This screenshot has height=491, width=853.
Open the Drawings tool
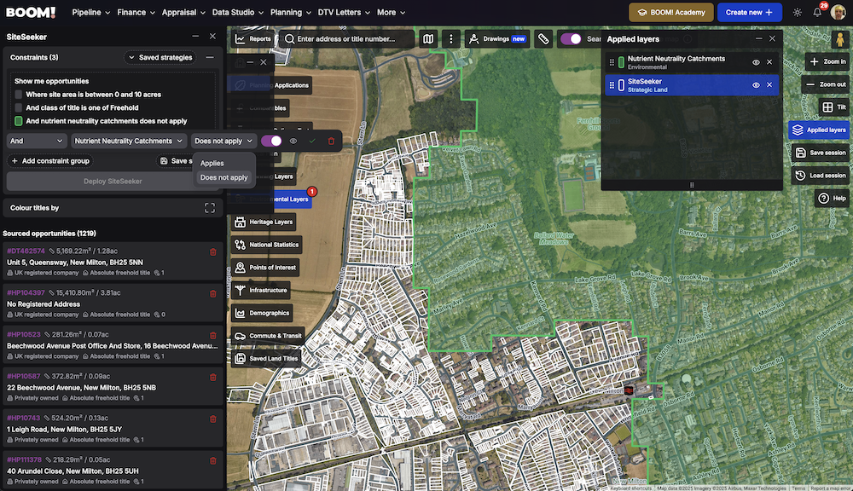[497, 39]
